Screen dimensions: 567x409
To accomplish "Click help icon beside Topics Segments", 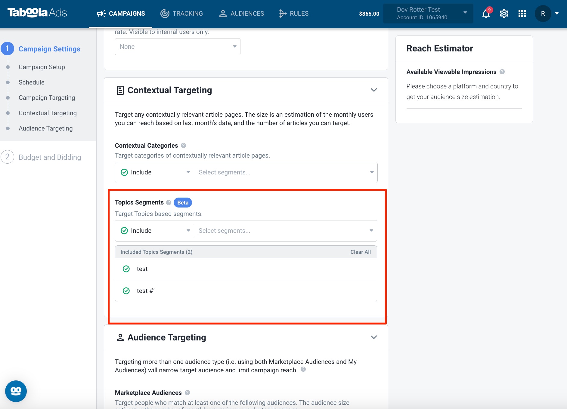I will (169, 202).
